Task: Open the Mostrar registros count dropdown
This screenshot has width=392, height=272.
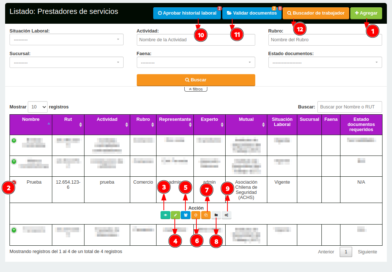Action: [38, 107]
